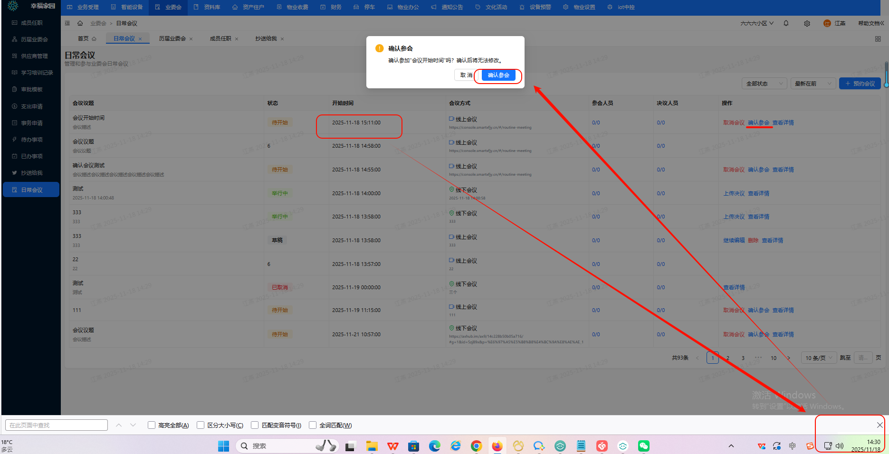Open the settings gear in header

tap(807, 23)
